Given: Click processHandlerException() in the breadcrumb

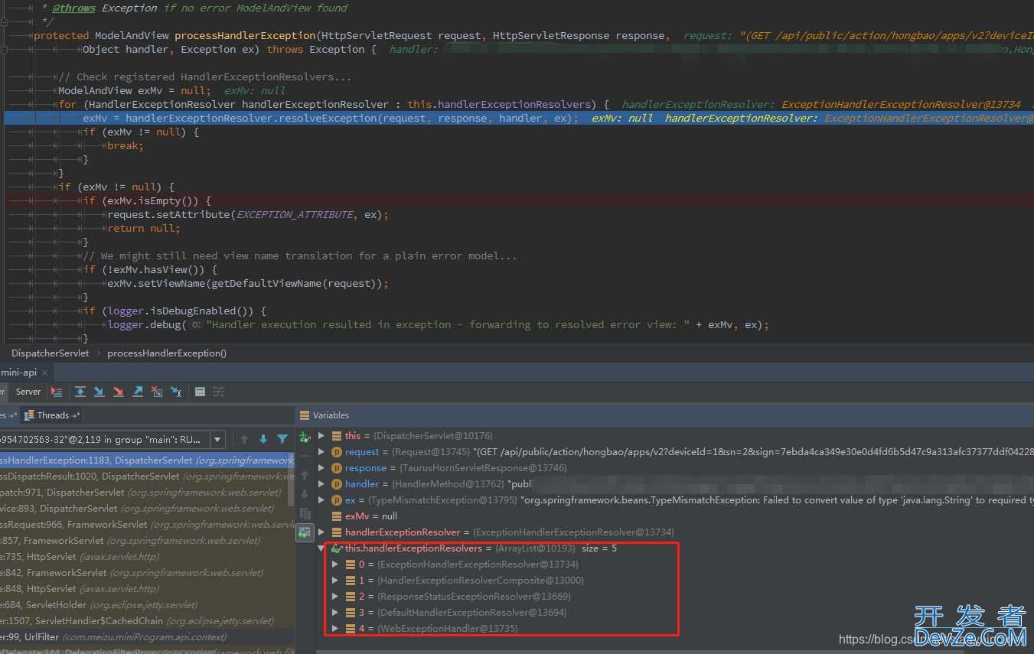Looking at the screenshot, I should click(167, 353).
